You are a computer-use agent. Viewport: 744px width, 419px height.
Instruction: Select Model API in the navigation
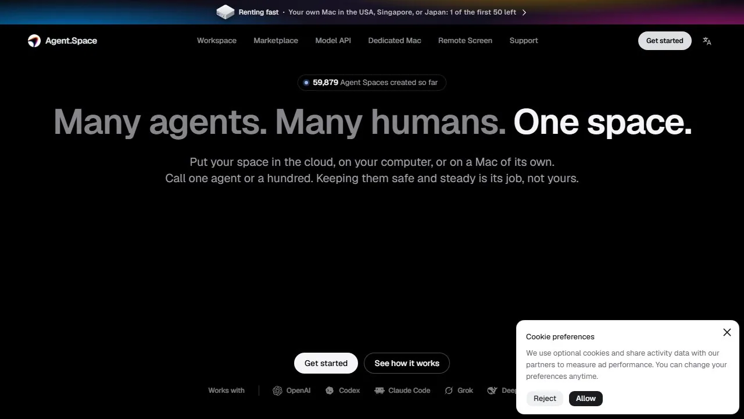(333, 41)
